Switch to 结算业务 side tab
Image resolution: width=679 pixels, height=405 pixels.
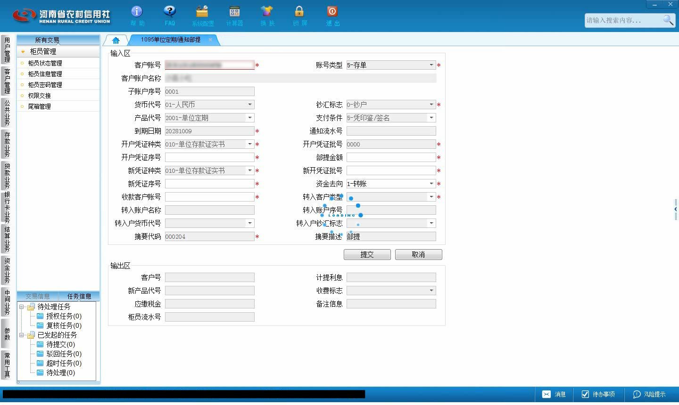click(7, 239)
